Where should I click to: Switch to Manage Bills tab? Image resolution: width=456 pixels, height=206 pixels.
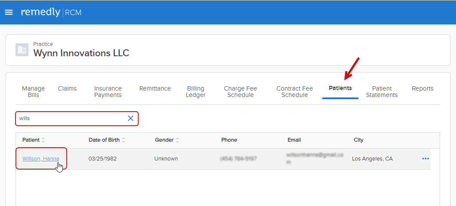coord(33,92)
